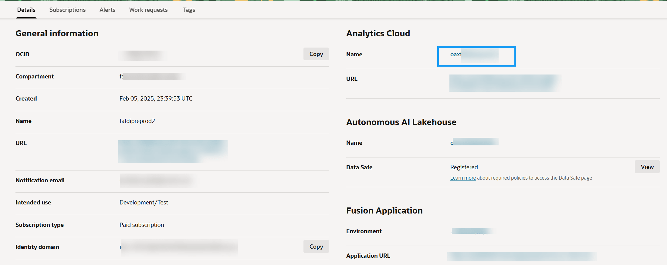Viewport: 667px width, 265px height.
Task: Click the name value fafdipreprod2
Action: (137, 121)
